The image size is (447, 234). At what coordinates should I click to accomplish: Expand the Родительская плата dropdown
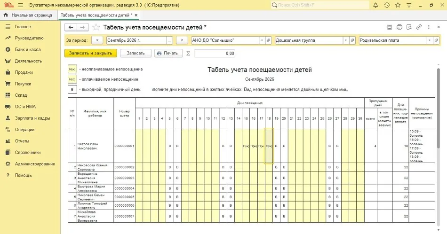(x=430, y=40)
